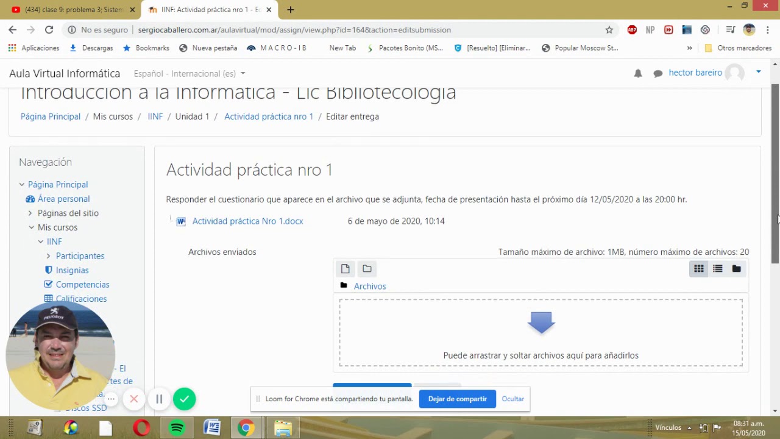Viewport: 780px width, 439px height.
Task: Click Ocultar on the Loom sharing bar
Action: coord(513,399)
